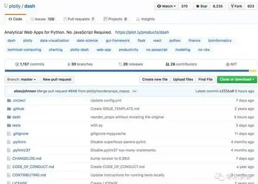
Task: Click the releases tag icon
Action: pos(120,64)
